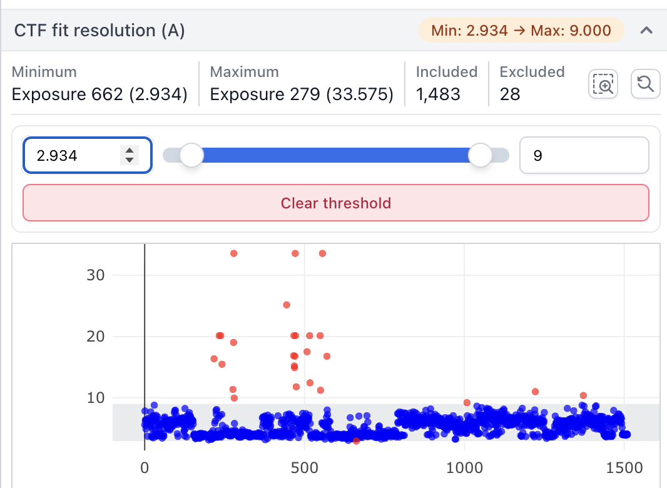Viewport: 667px width, 488px height.
Task: Click the CTF fit resolution (A) title
Action: click(x=99, y=30)
